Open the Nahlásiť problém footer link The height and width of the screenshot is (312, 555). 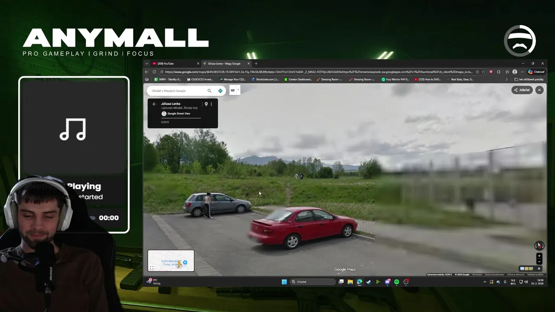535,275
